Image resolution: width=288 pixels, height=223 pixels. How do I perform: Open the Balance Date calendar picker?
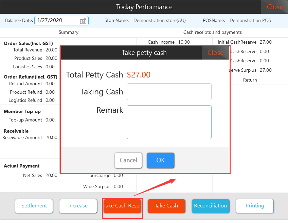[x=83, y=21]
